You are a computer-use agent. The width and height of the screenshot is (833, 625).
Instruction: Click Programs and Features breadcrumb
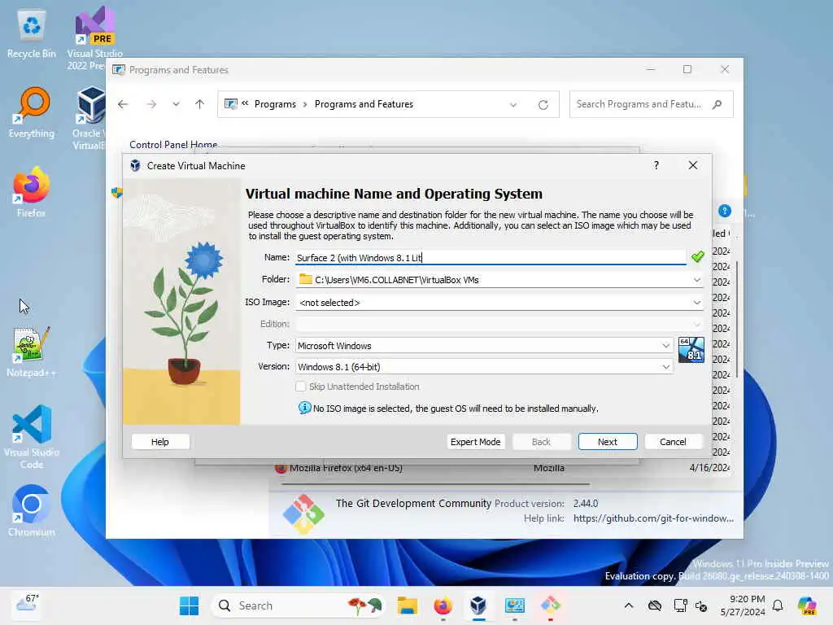pos(364,104)
